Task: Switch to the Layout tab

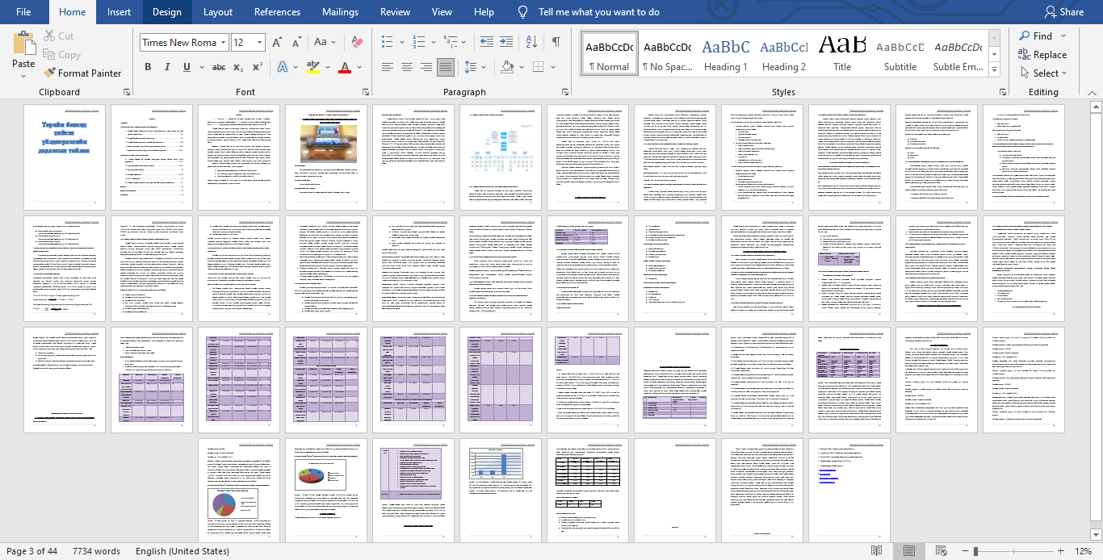Action: click(x=217, y=12)
